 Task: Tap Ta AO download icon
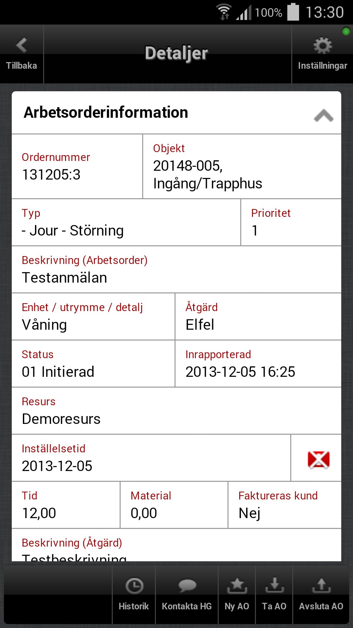(274, 586)
